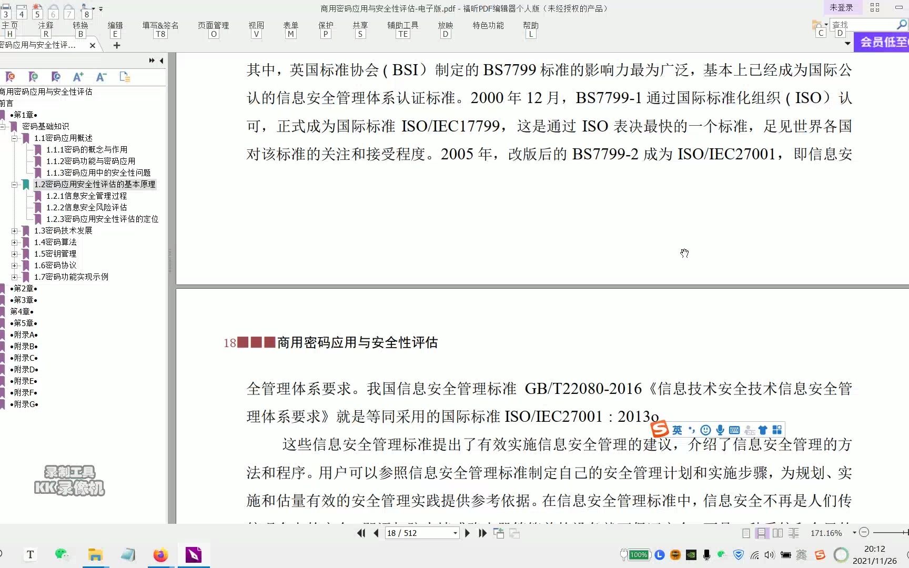Select bookmark 1.1.1密码的概念与作用
The height and width of the screenshot is (568, 909).
pos(87,149)
